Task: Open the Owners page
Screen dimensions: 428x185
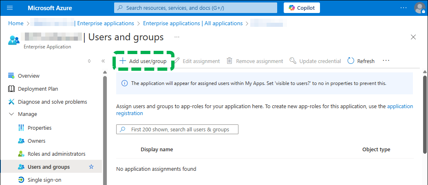Action: tap(36, 141)
